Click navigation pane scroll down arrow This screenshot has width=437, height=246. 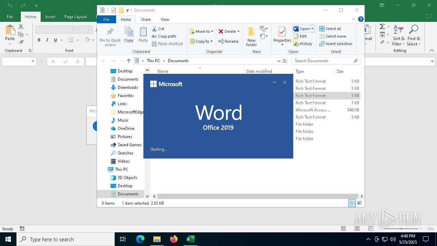pyautogui.click(x=147, y=196)
